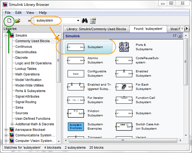Select Commonly Used Blocks in tree
192x153 pixels.
(33, 41)
